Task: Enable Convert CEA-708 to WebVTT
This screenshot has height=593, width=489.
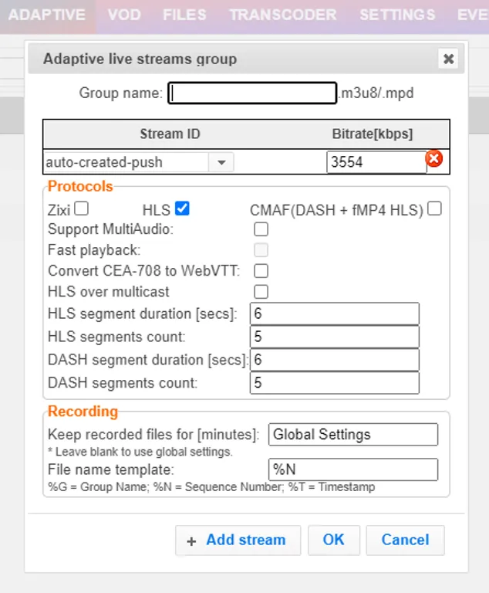Action: 261,271
